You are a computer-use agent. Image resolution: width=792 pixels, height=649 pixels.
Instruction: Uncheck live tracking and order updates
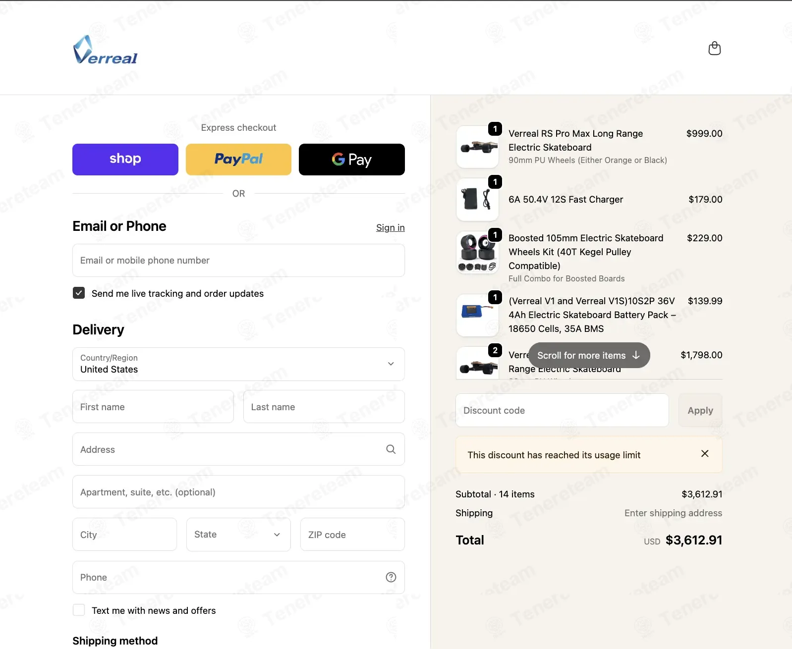(79, 293)
